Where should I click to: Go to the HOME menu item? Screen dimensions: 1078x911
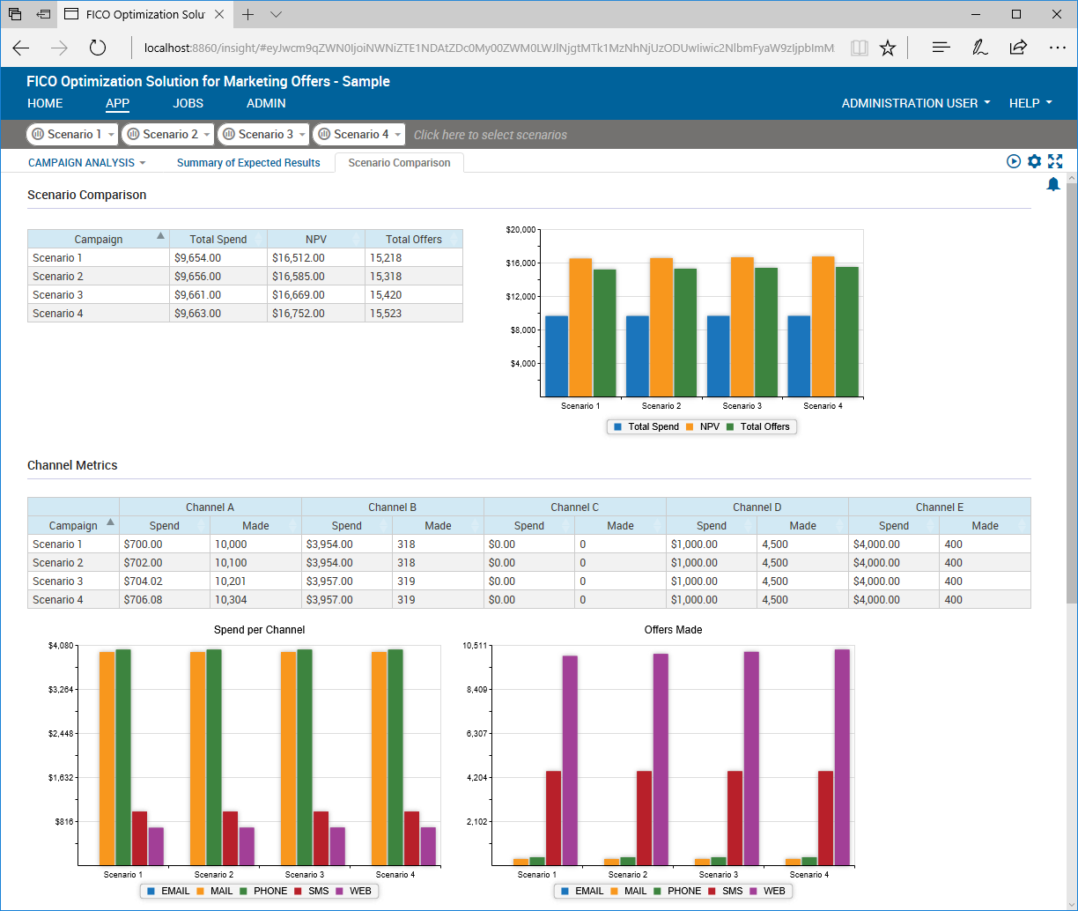click(45, 103)
